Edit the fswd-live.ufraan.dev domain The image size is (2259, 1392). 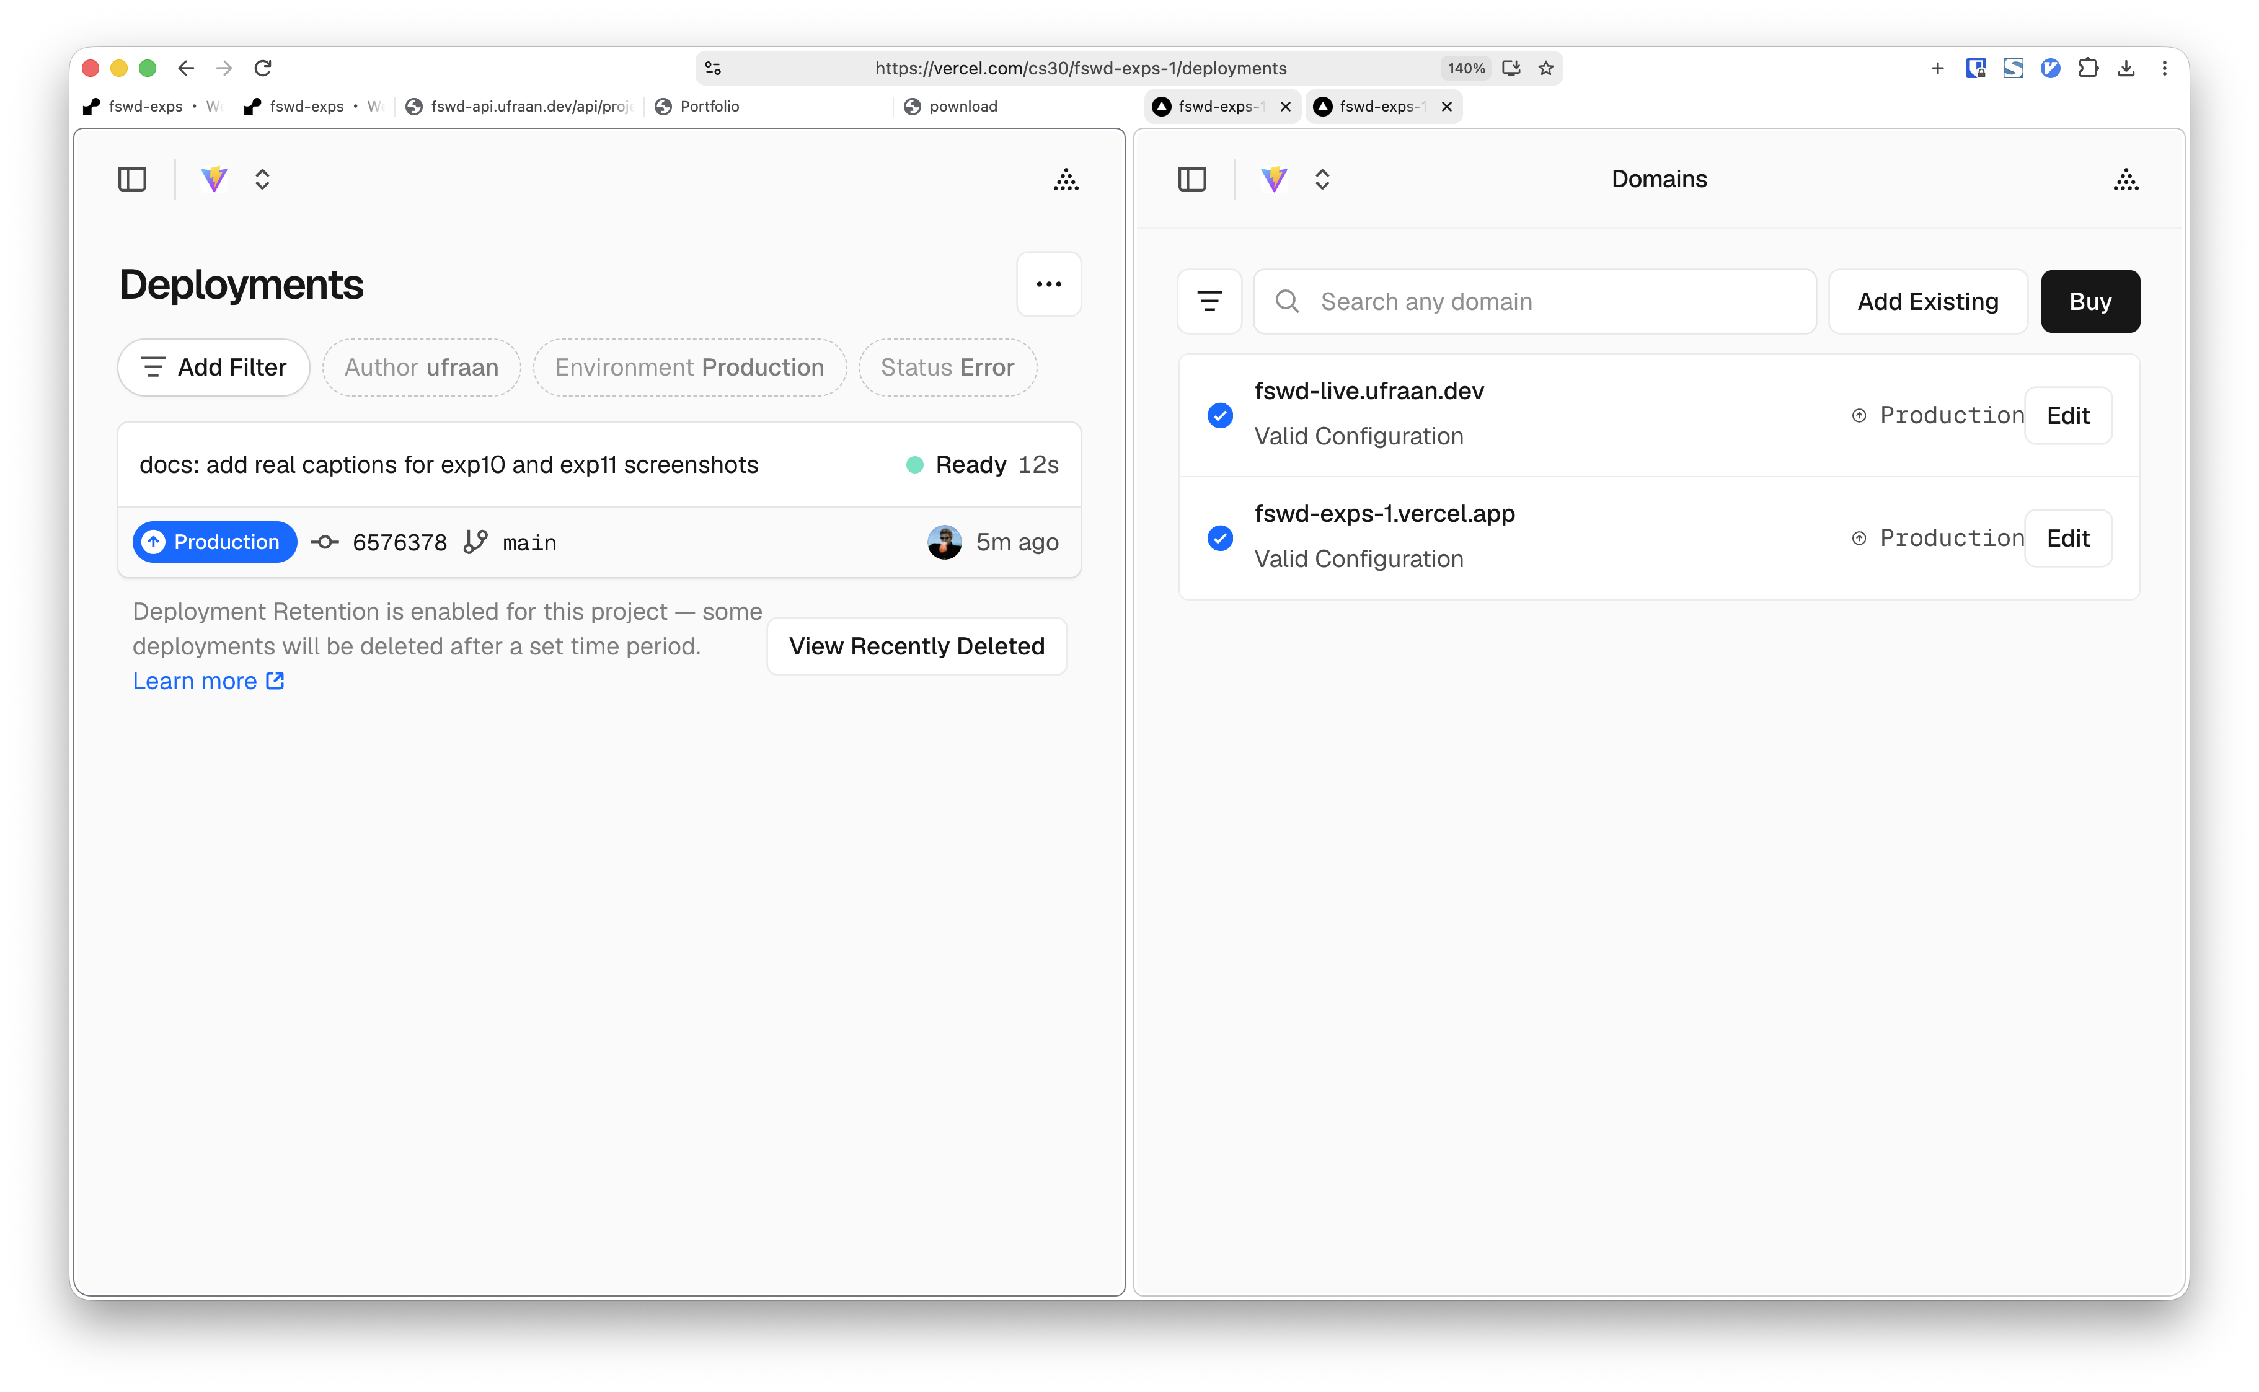pos(2067,415)
